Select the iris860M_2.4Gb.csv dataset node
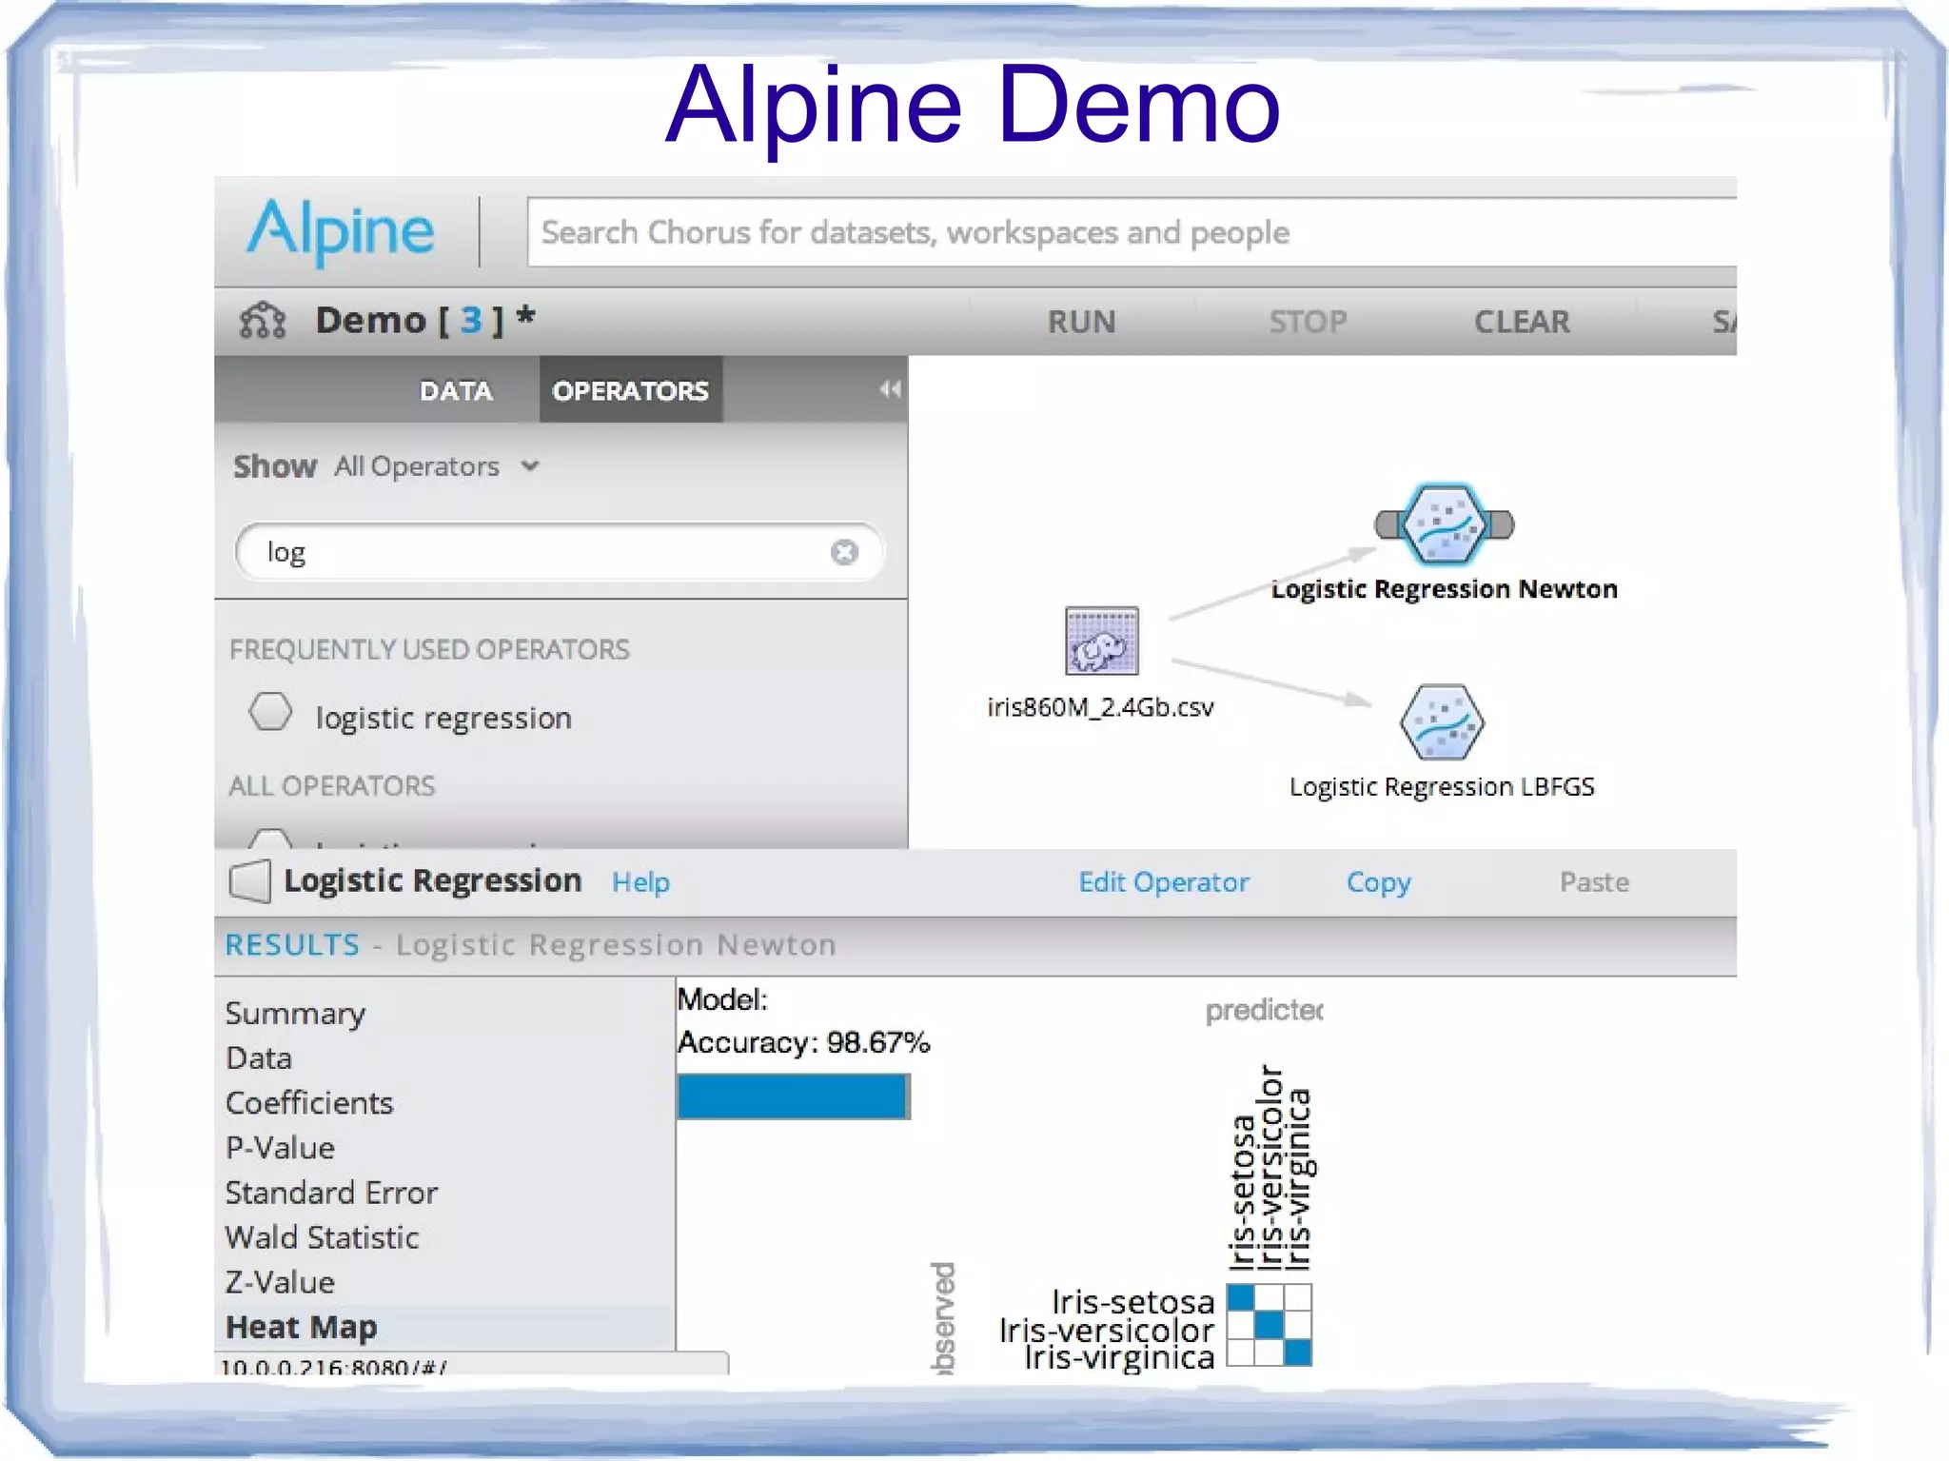 (x=1101, y=641)
